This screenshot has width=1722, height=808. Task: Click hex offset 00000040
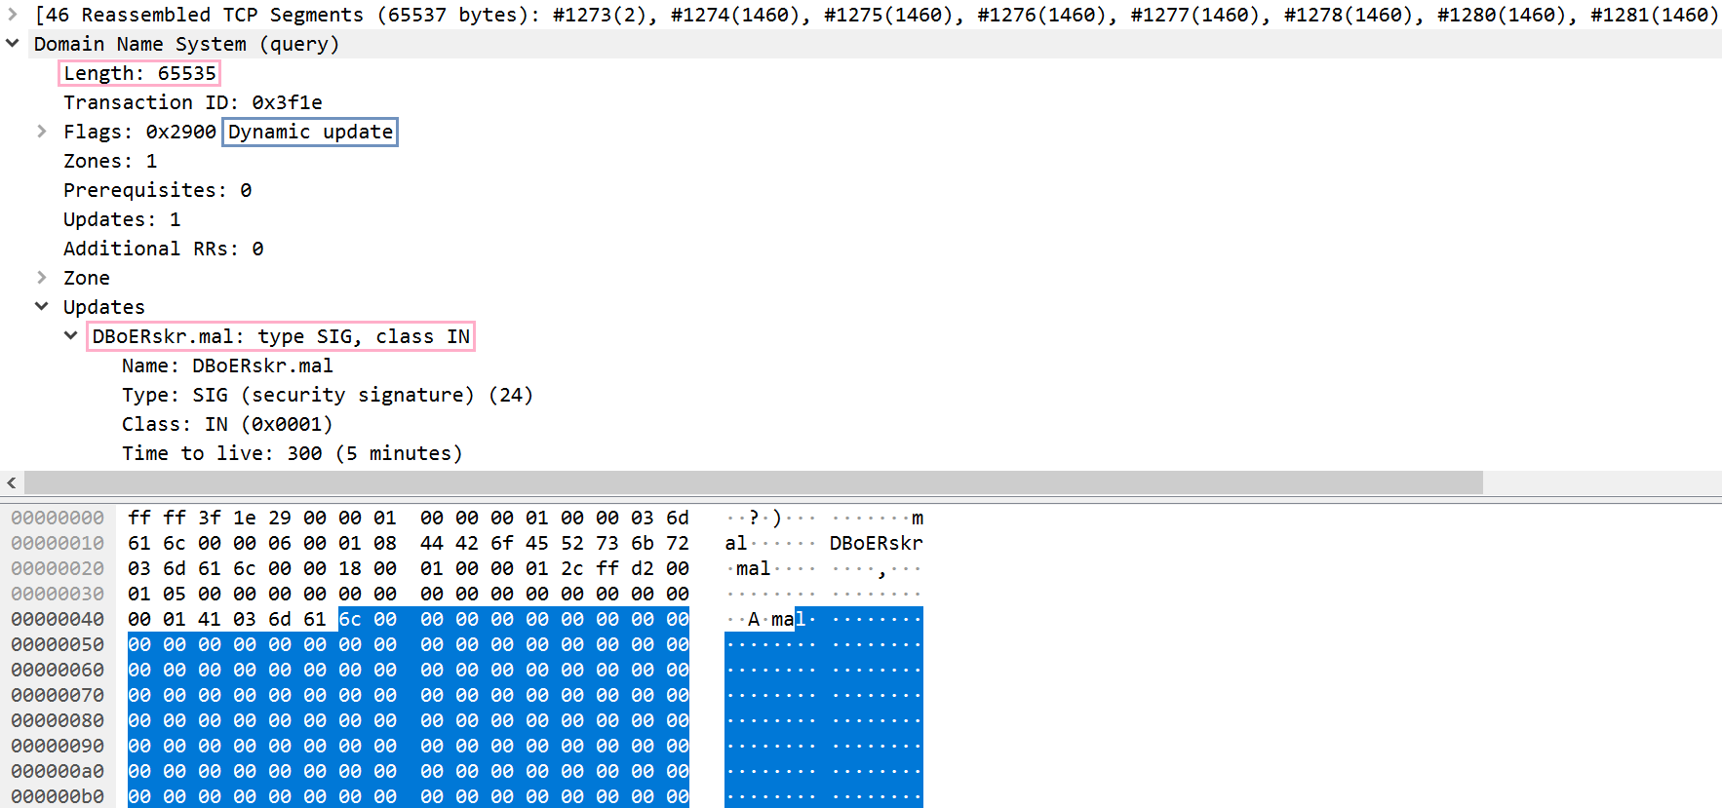click(58, 619)
